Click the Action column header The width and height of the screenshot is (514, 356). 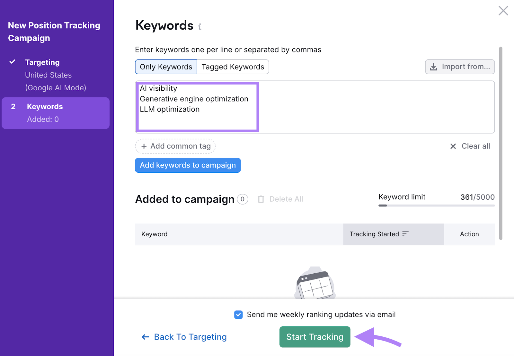tap(469, 234)
